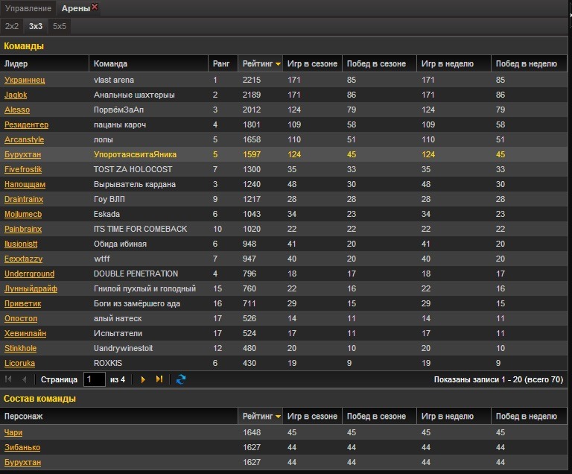Select team row ITS TIME FOR COMEBACK
This screenshot has height=474, width=572.
click(284, 230)
